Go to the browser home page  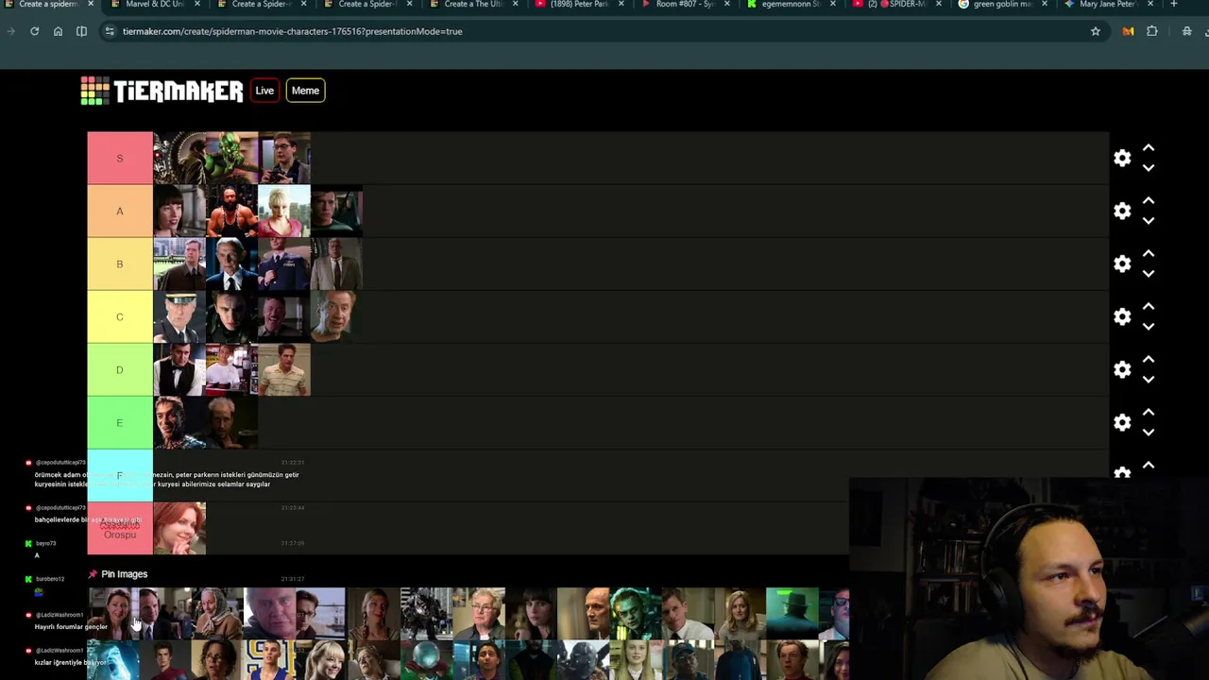pos(58,31)
